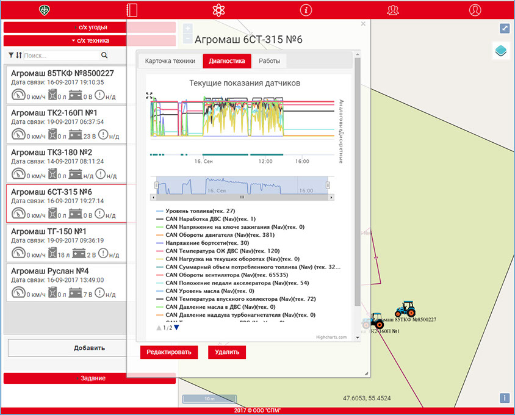
Task: Click the map fullscreen expand icon
Action: click(x=504, y=29)
